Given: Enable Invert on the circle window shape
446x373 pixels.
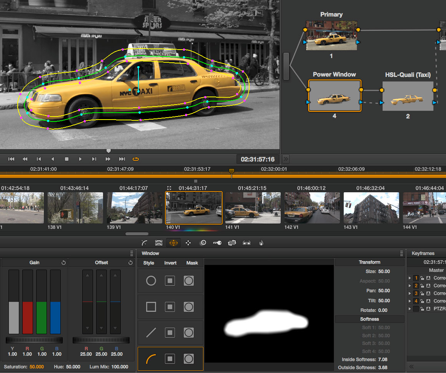Looking at the screenshot, I should [170, 281].
